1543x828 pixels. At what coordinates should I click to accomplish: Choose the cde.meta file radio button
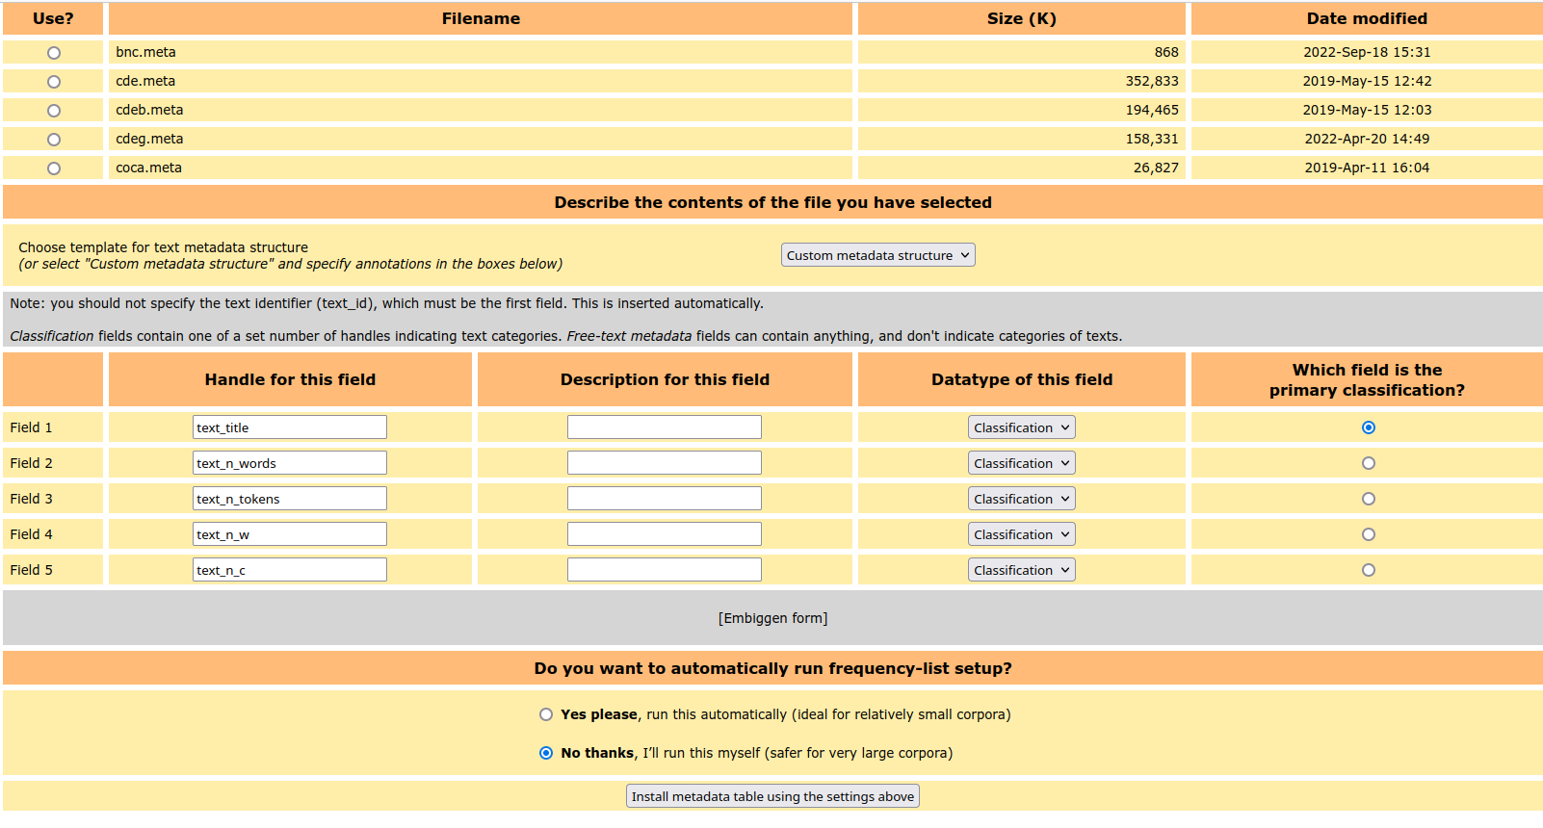point(54,82)
